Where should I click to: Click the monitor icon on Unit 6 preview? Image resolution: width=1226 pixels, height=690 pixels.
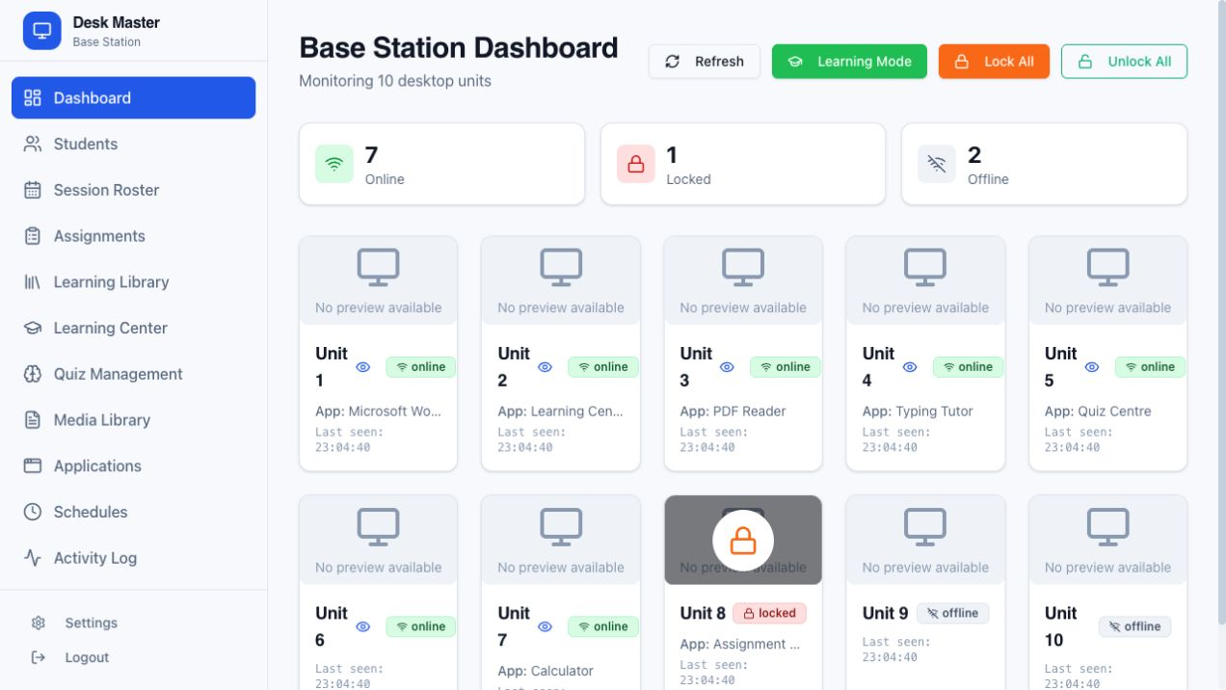378,526
